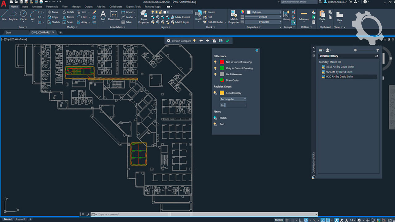The width and height of the screenshot is (395, 222).
Task: Open the Layout1 tab
Action: click(x=20, y=219)
